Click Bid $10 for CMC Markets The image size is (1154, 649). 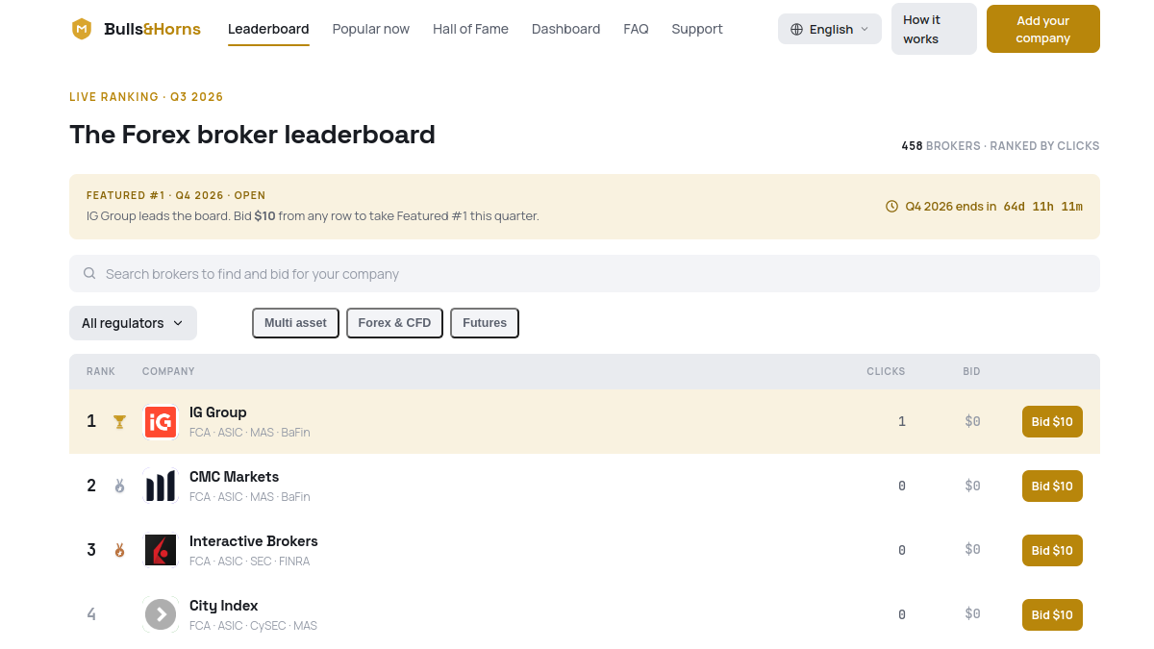[x=1052, y=486]
